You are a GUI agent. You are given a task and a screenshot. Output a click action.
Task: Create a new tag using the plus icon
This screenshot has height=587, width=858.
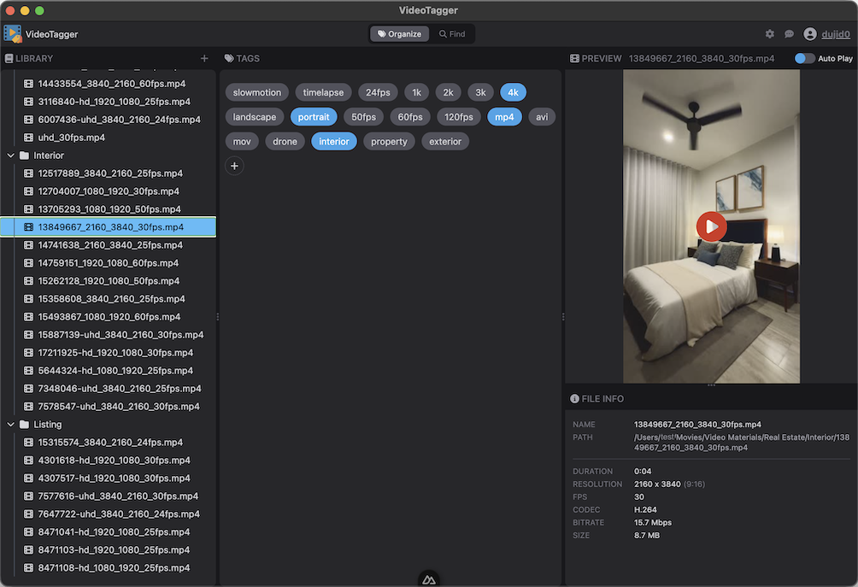click(234, 166)
